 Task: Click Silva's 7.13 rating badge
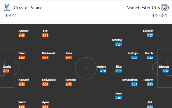point(119,71)
